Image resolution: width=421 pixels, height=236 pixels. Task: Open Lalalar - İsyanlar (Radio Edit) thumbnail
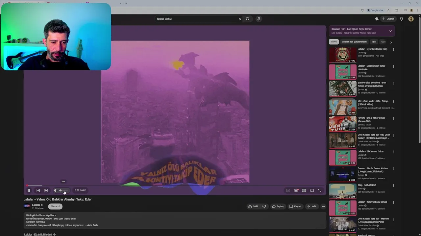(x=343, y=55)
